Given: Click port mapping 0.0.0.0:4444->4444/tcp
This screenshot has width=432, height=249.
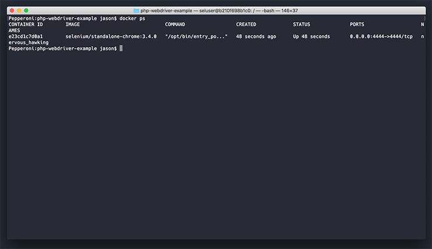Looking at the screenshot, I should (x=381, y=37).
